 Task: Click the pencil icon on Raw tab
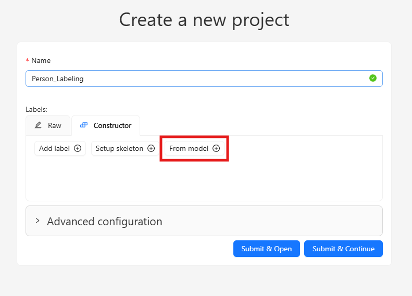[x=38, y=125]
